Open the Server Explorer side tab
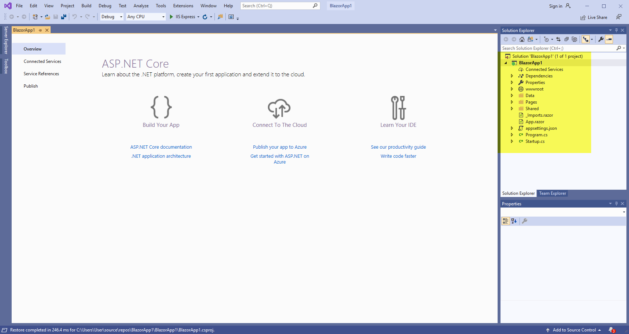The height and width of the screenshot is (334, 629). click(6, 40)
